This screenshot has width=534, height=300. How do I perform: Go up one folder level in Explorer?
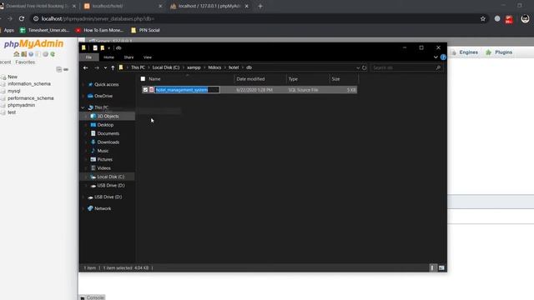(113, 67)
